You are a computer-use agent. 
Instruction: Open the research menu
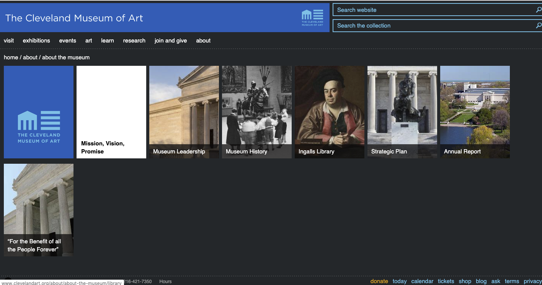pyautogui.click(x=134, y=41)
